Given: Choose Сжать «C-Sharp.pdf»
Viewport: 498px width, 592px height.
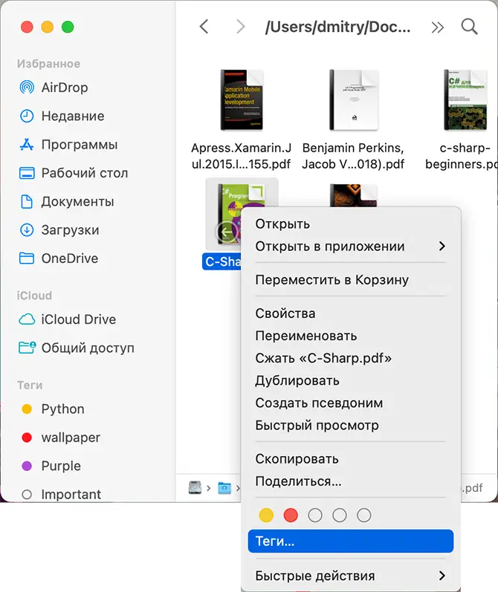Looking at the screenshot, I should pos(323,358).
